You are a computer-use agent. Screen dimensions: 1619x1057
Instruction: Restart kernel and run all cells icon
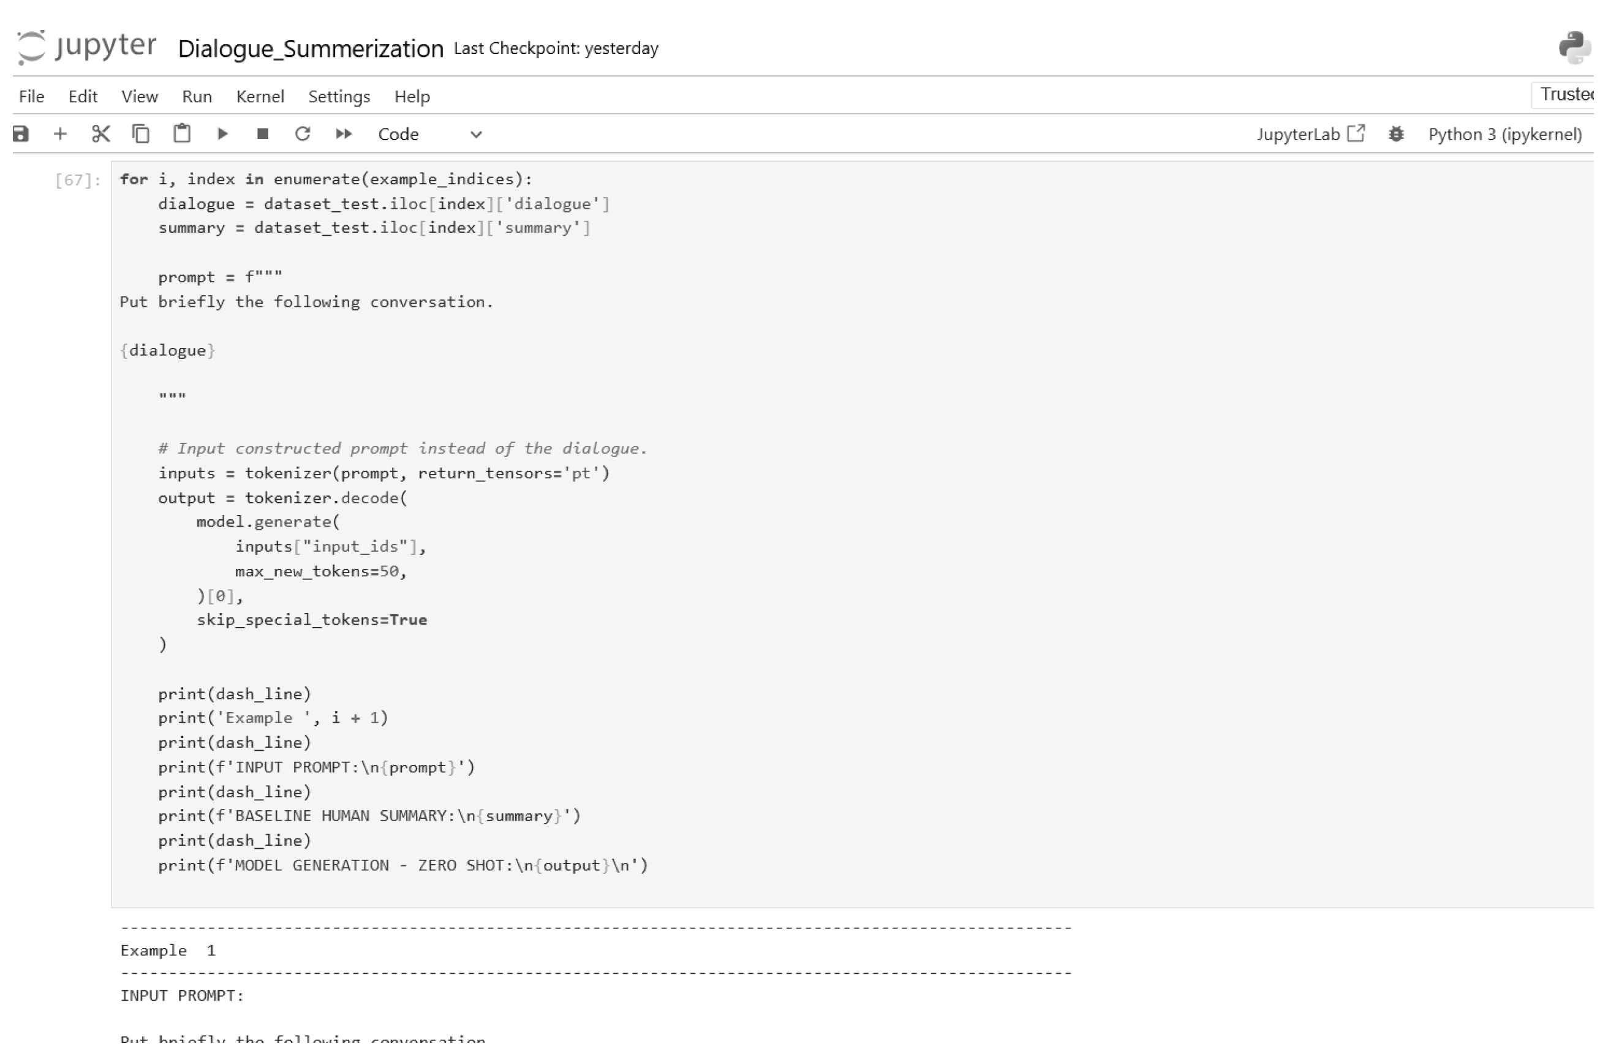344,135
